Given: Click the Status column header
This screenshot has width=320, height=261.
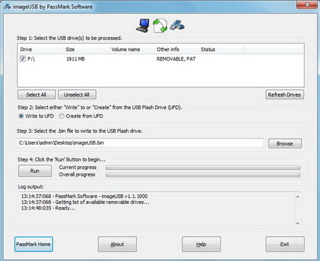Looking at the screenshot, I should click(x=221, y=49).
